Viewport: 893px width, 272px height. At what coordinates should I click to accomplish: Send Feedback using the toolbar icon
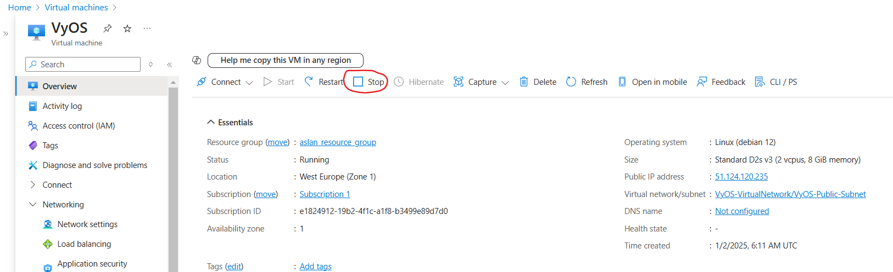tap(702, 82)
